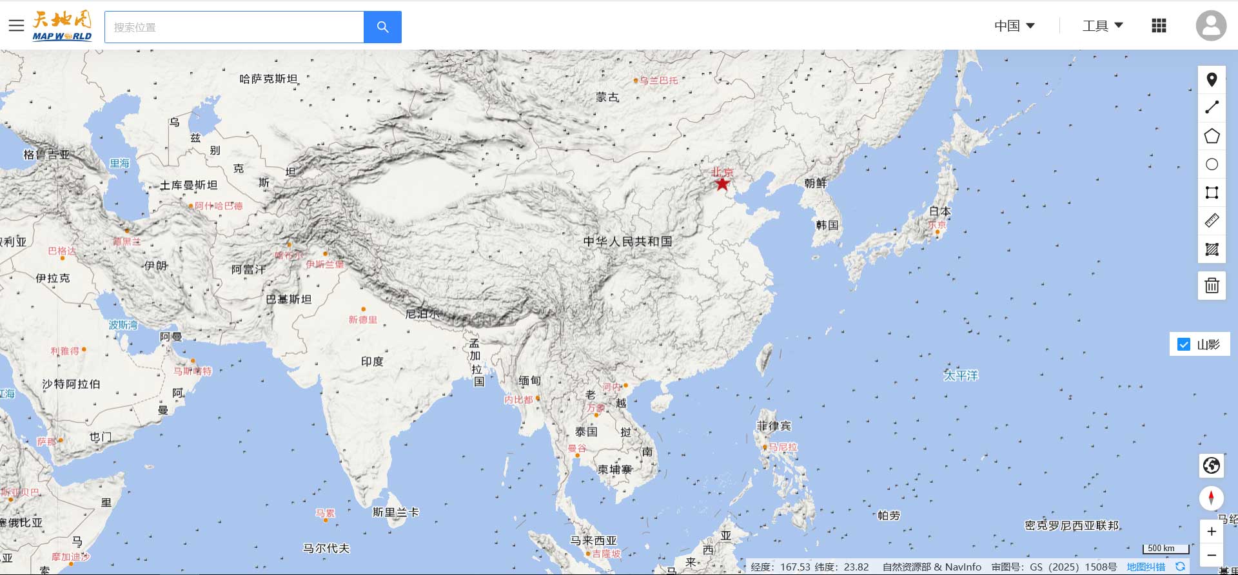
Task: Open the 中国 region dropdown
Action: point(1014,26)
